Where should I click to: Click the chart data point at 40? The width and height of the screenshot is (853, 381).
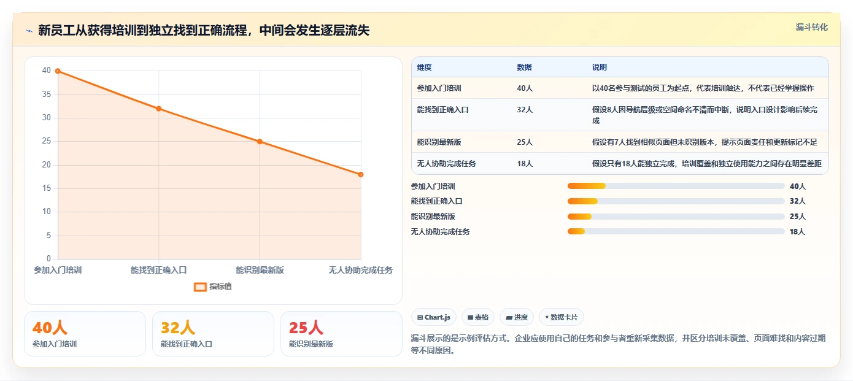click(x=58, y=71)
